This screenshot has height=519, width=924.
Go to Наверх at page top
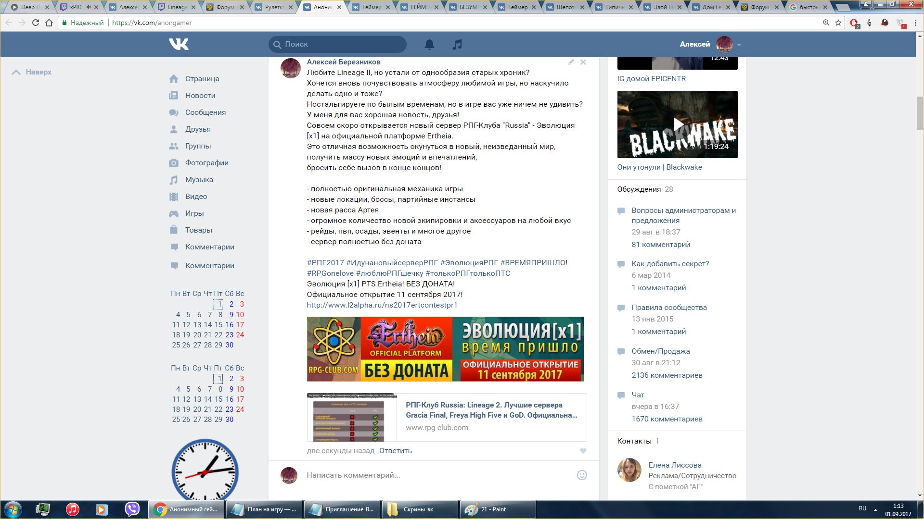[x=32, y=72]
